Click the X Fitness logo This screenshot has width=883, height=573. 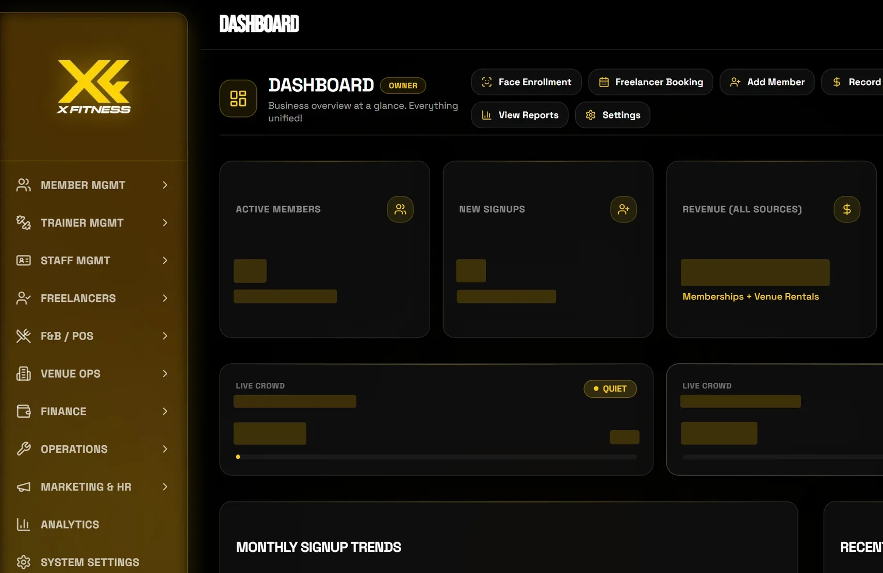click(x=94, y=87)
